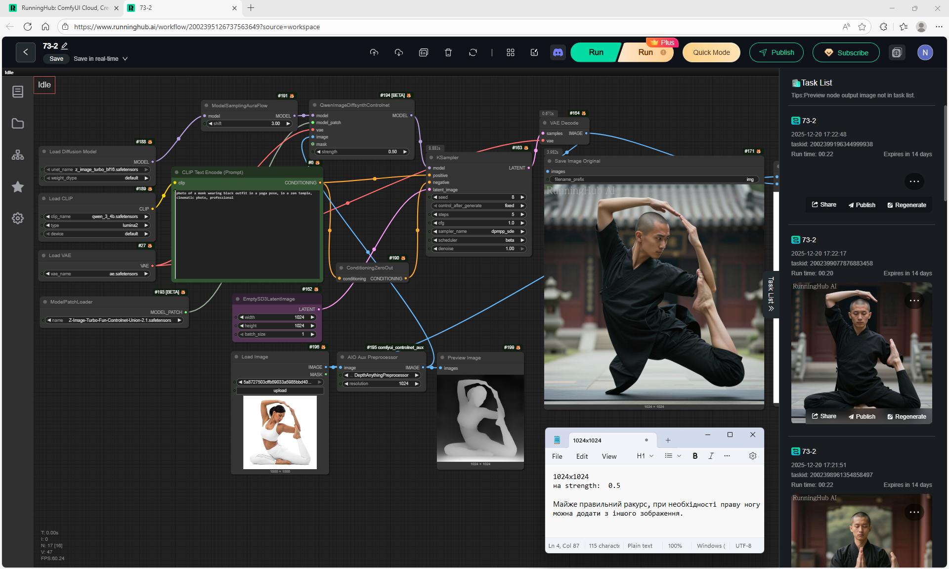
Task: Open the Discord icon link
Action: (558, 52)
